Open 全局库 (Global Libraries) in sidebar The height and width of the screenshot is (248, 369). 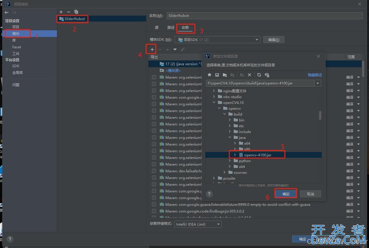coord(17,72)
